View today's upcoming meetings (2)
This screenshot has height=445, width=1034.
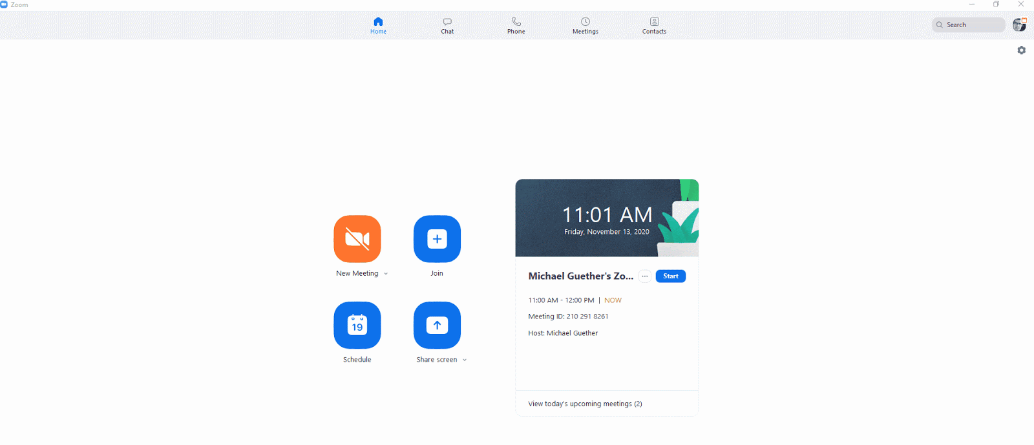pos(585,404)
